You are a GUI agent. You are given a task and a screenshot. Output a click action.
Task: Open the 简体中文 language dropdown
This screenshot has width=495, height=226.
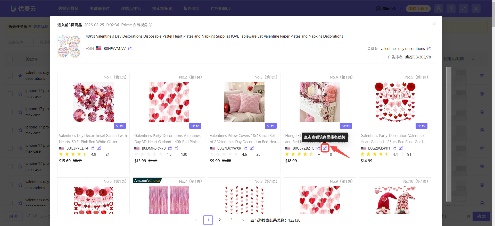tap(389, 9)
